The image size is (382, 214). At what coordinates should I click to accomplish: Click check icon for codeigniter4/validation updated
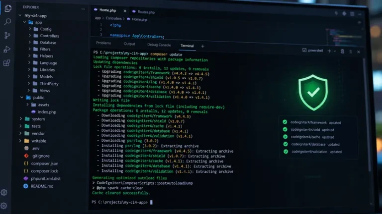286,152
